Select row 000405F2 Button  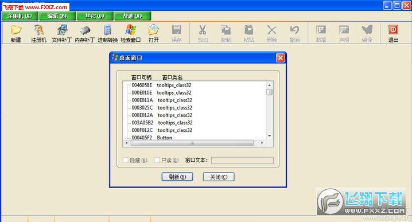click(151, 138)
